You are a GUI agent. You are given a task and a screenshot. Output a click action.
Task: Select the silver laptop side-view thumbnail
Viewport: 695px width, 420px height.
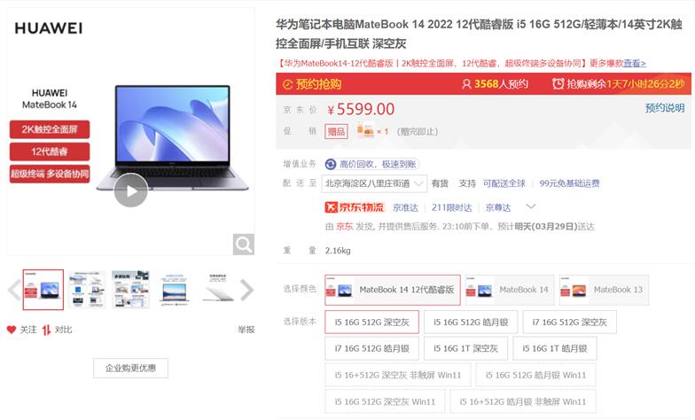(x=218, y=290)
